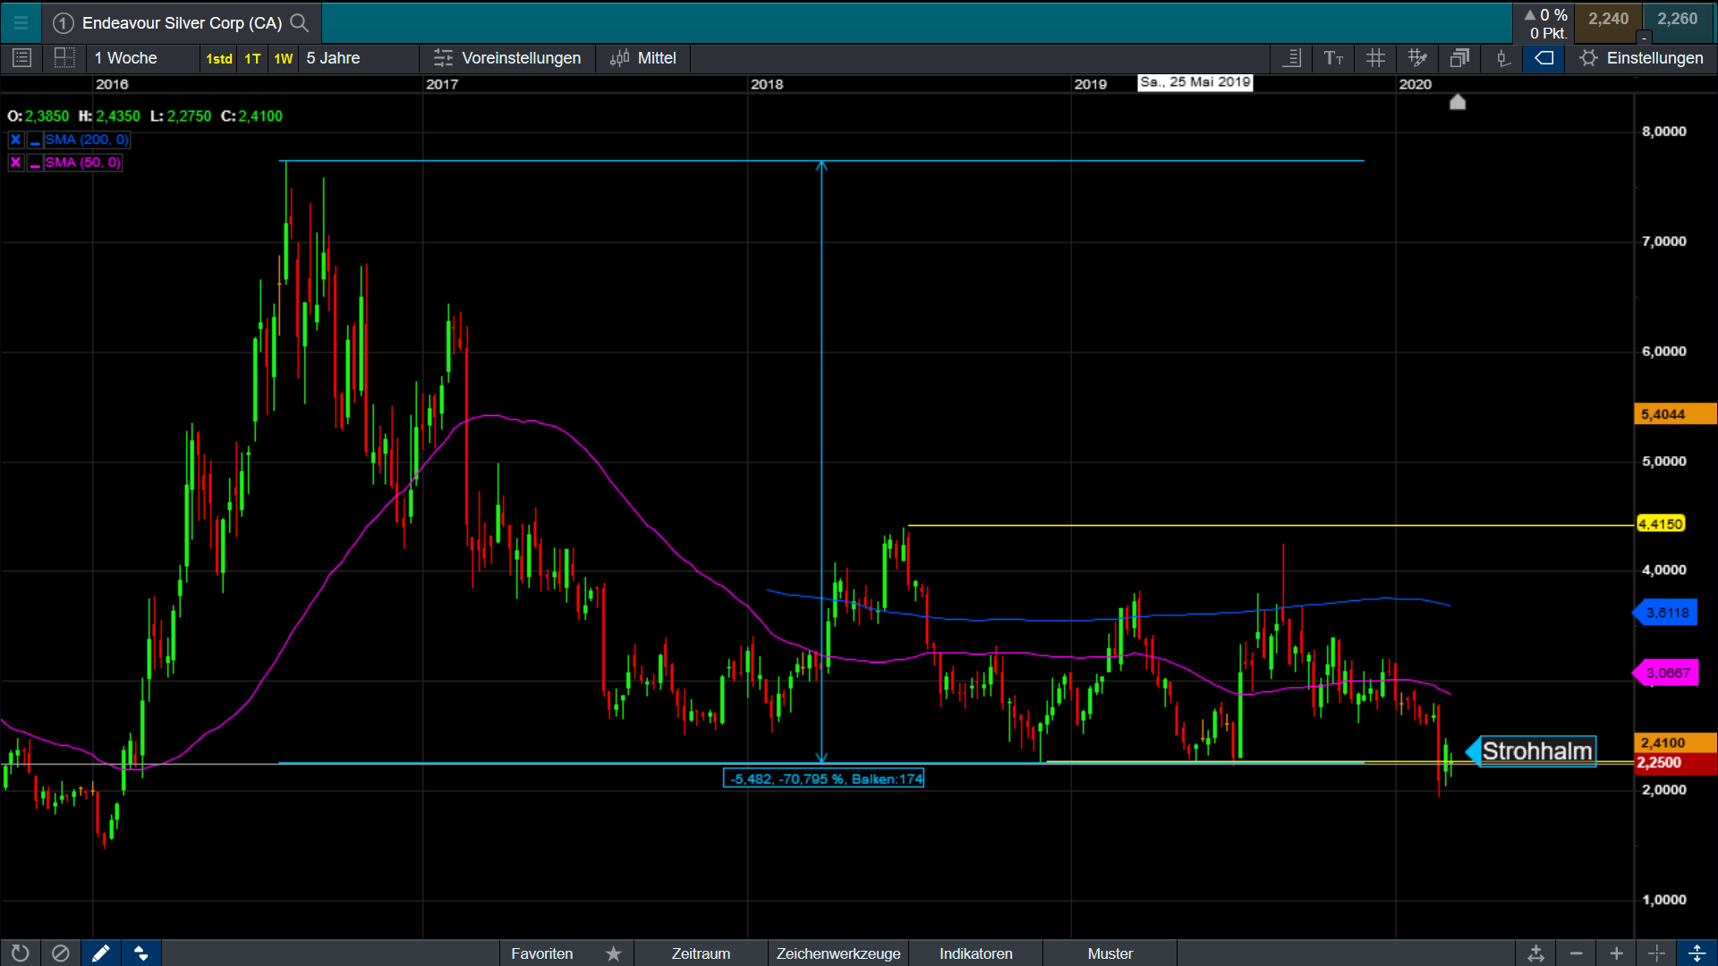
Task: Select the 1T quick interval button
Action: pos(252,58)
